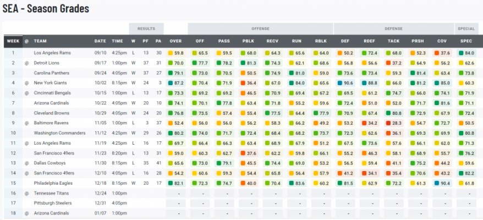Viewport: 483px width, 220px height.
Task: Click the 79.1 PASS grade for Cowboys game
Action: click(x=224, y=163)
